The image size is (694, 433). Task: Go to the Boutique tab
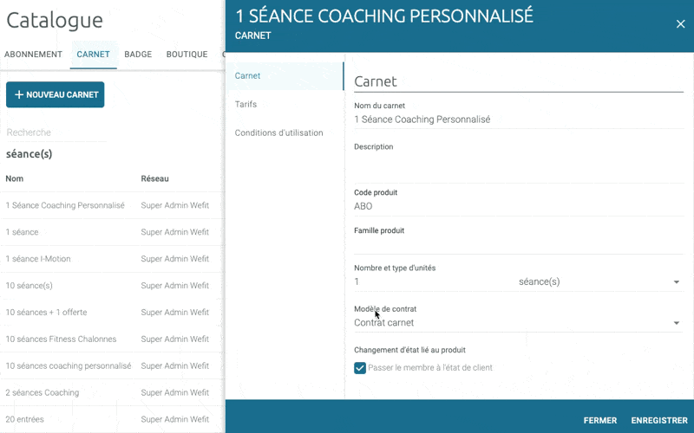(x=187, y=55)
